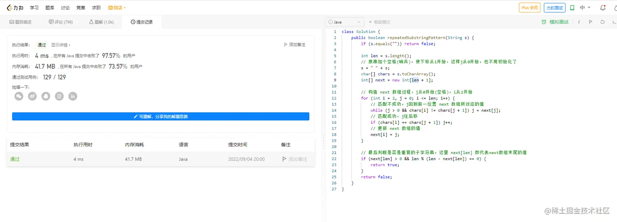Open the terminal console icon
The width and height of the screenshot is (617, 222).
[x=613, y=22]
